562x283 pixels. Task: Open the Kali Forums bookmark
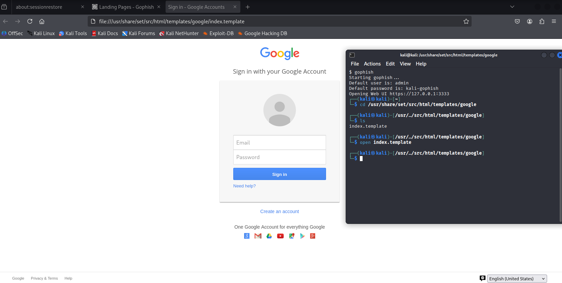(x=138, y=33)
